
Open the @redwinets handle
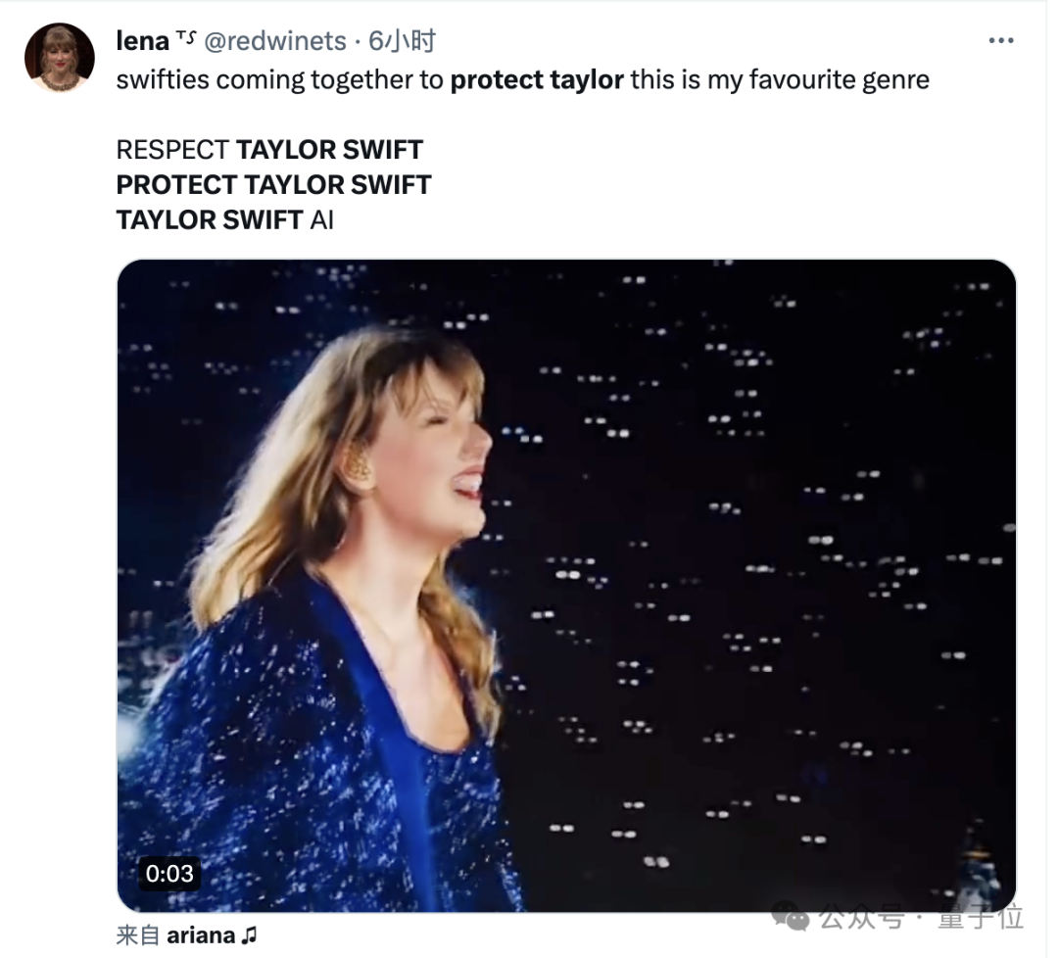click(274, 41)
